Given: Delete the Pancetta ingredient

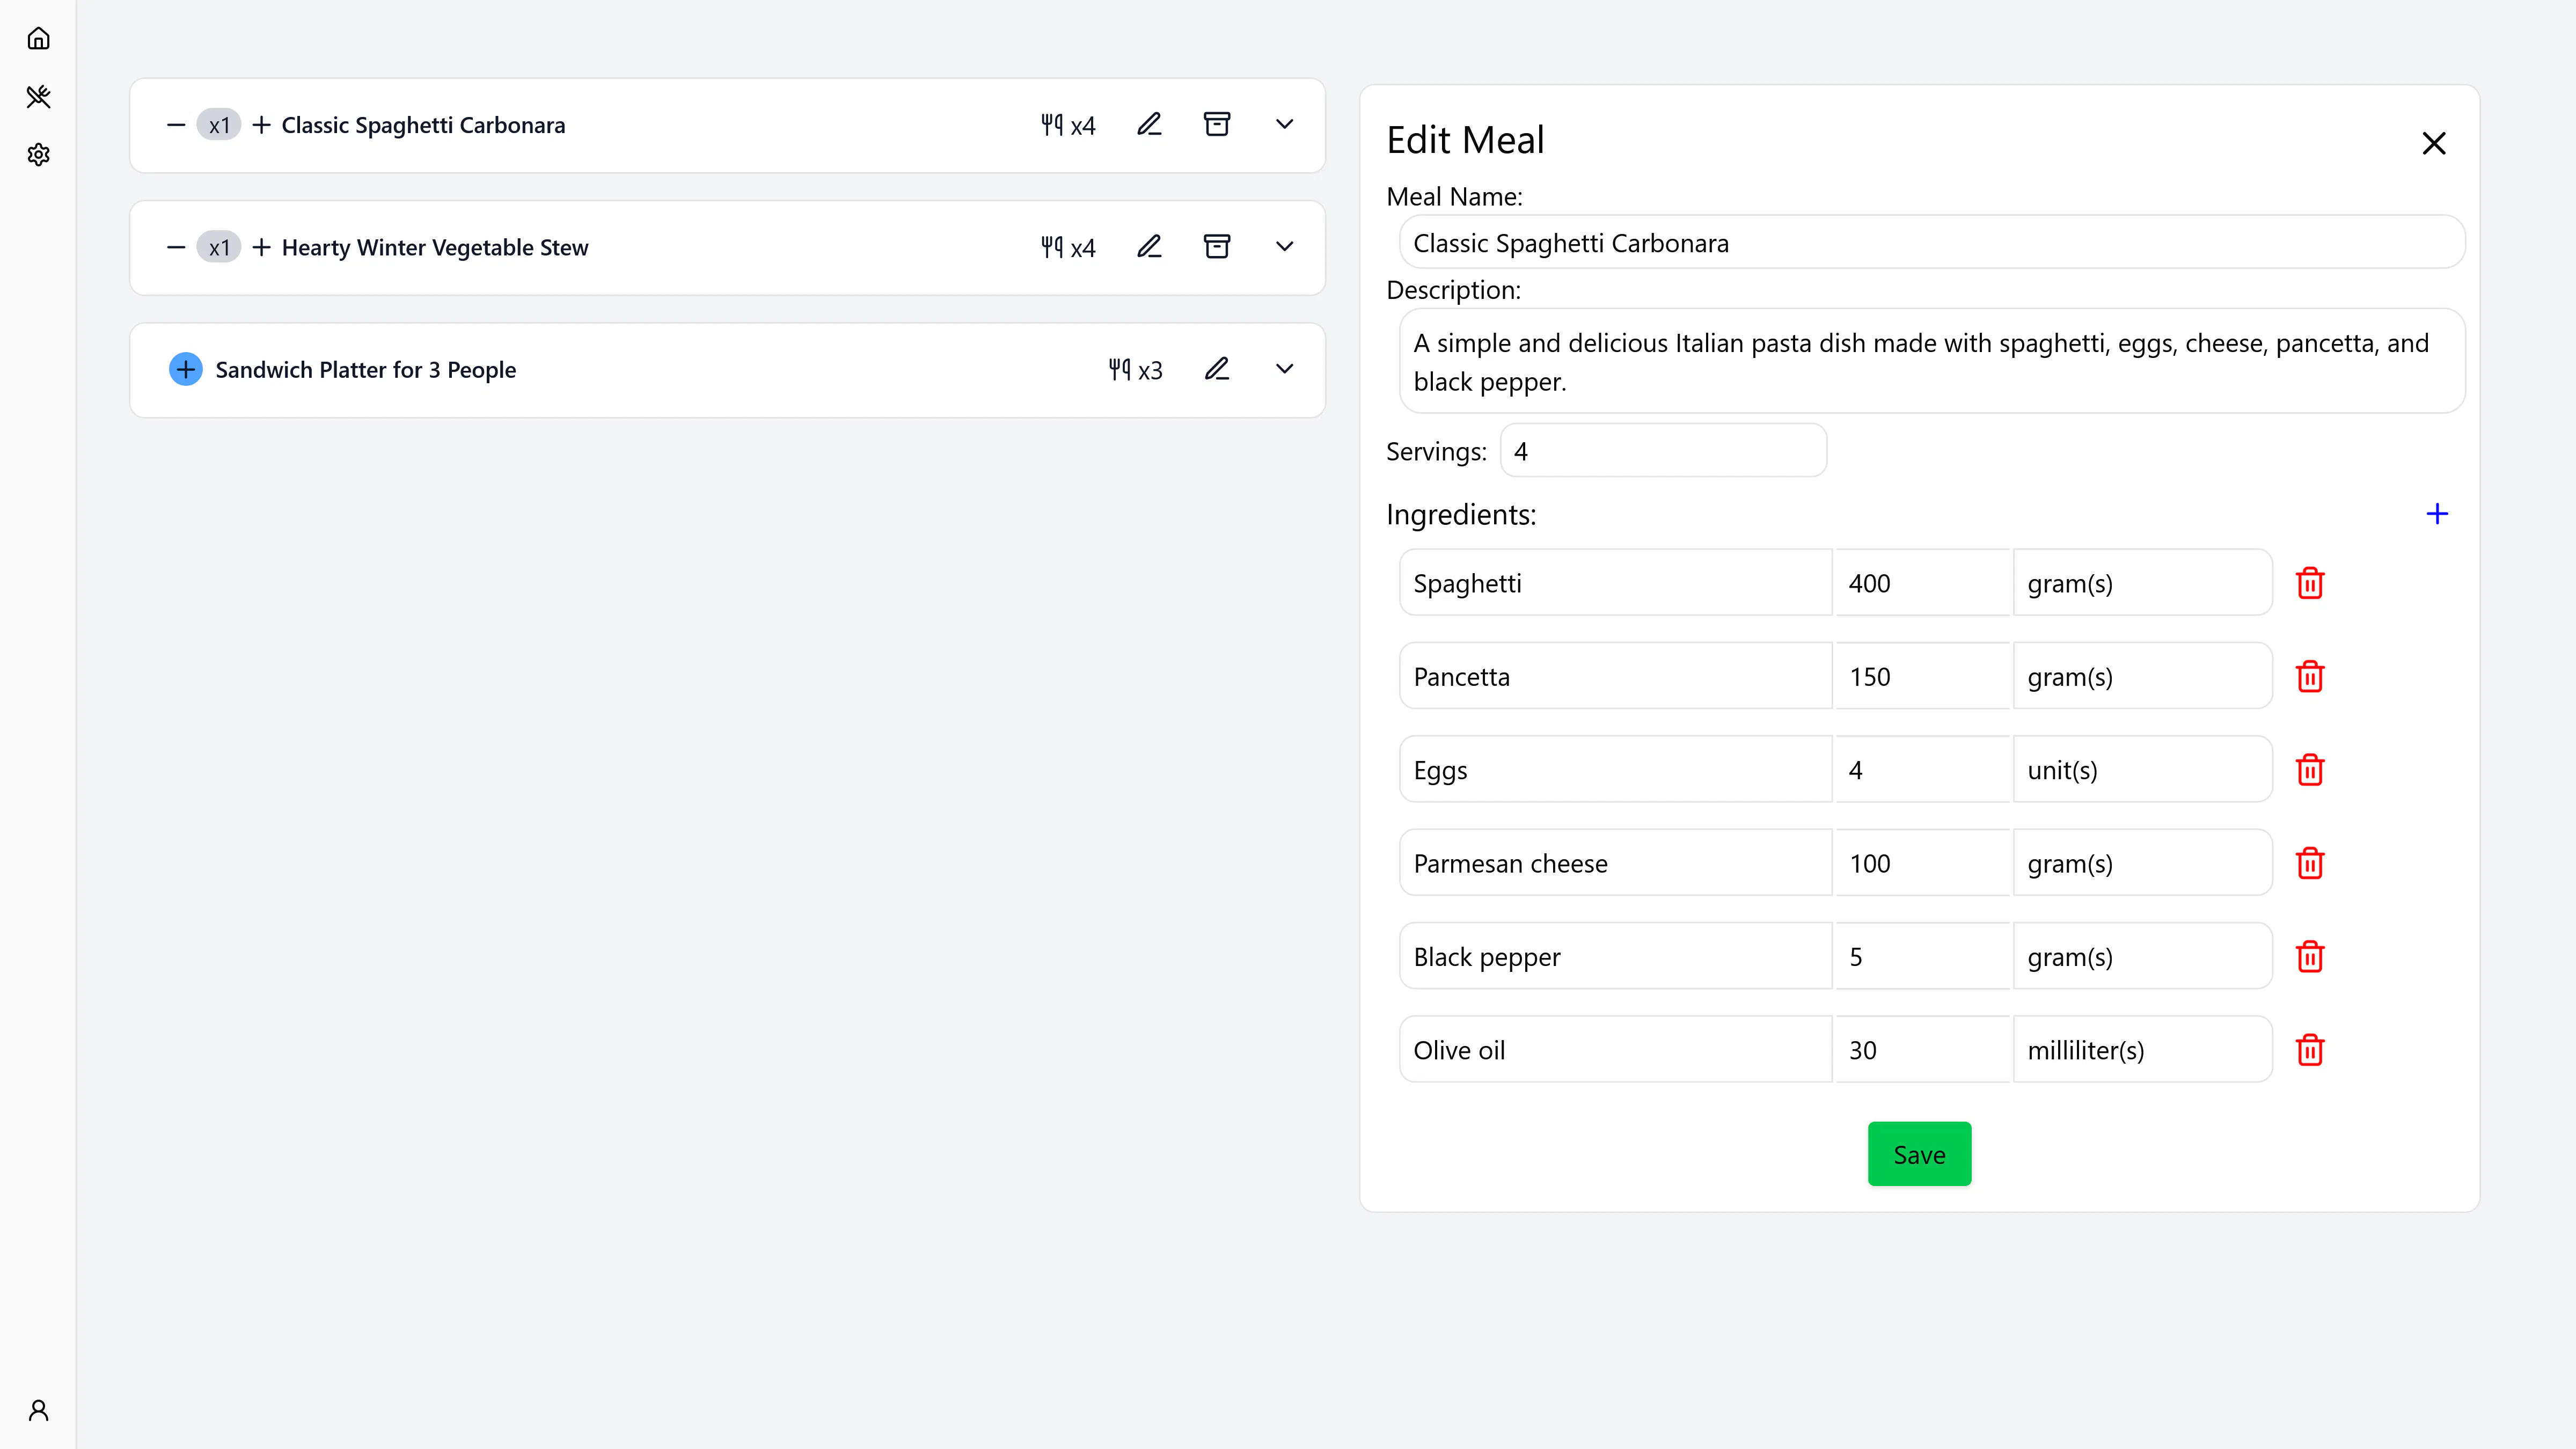Looking at the screenshot, I should point(2309,676).
